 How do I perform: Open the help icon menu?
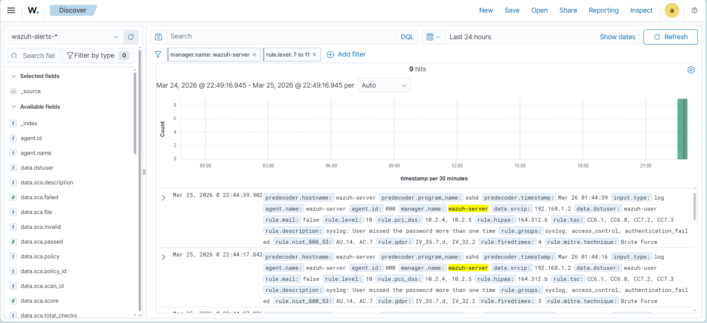(x=694, y=10)
